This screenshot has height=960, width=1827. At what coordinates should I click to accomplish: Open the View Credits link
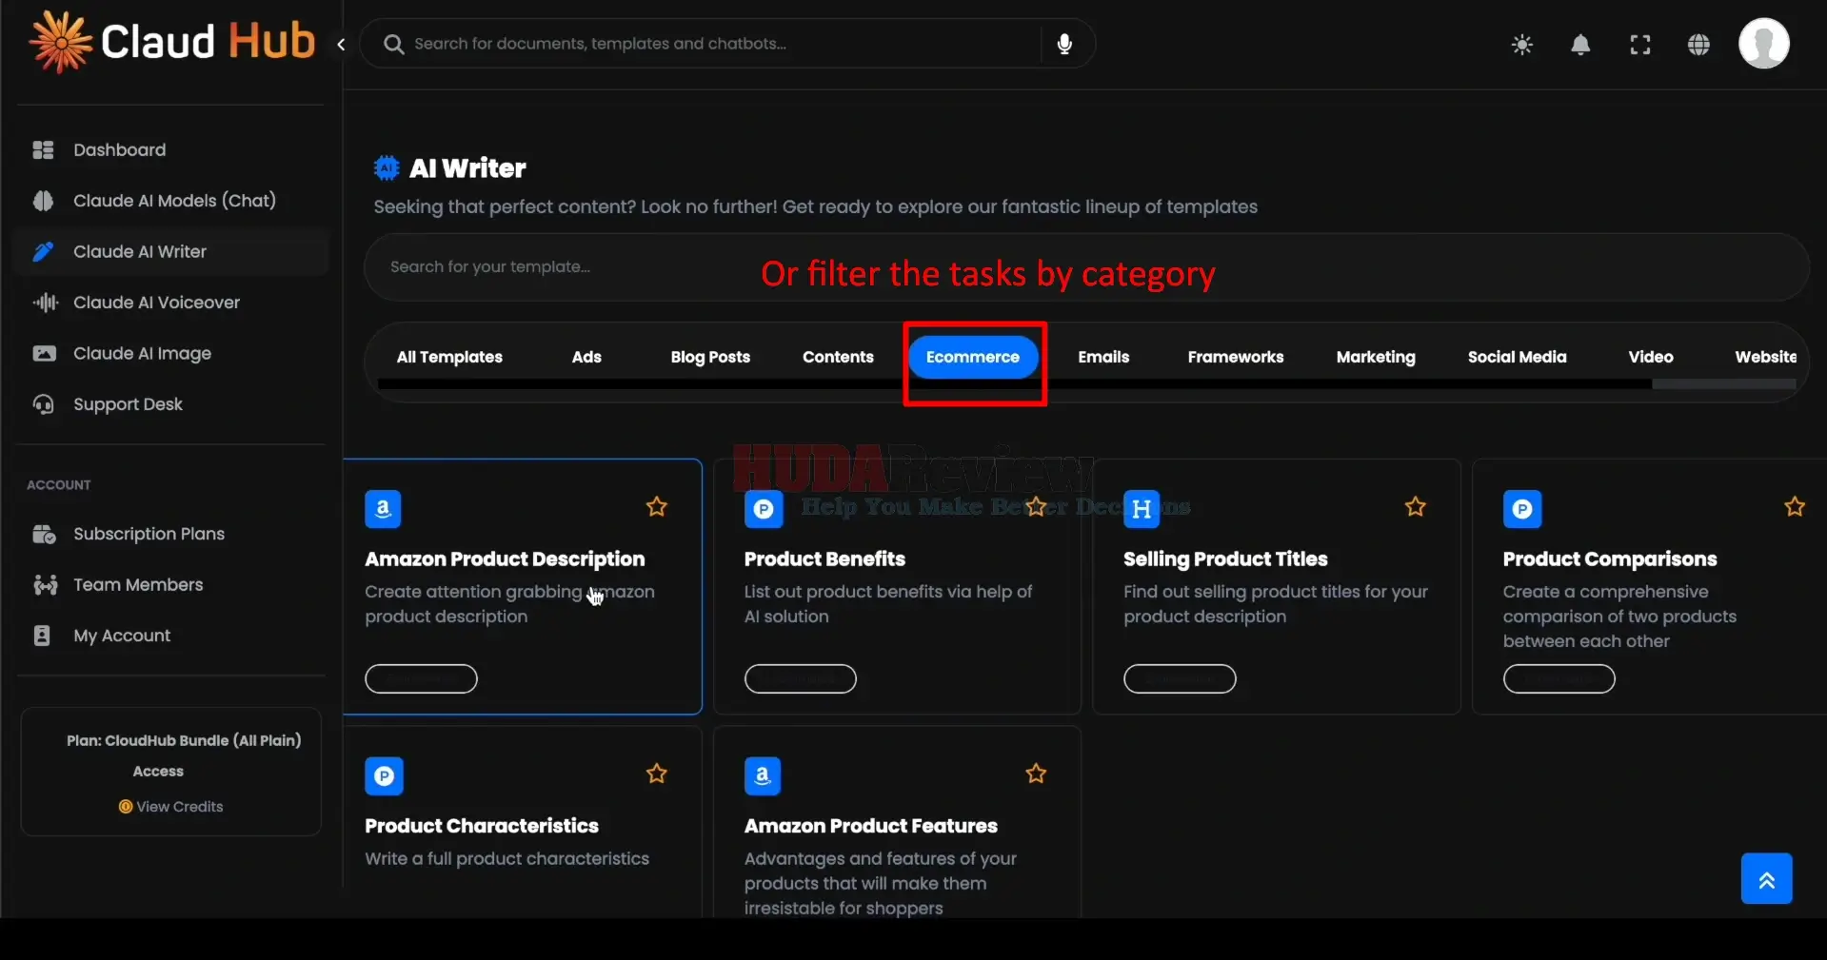pyautogui.click(x=171, y=807)
